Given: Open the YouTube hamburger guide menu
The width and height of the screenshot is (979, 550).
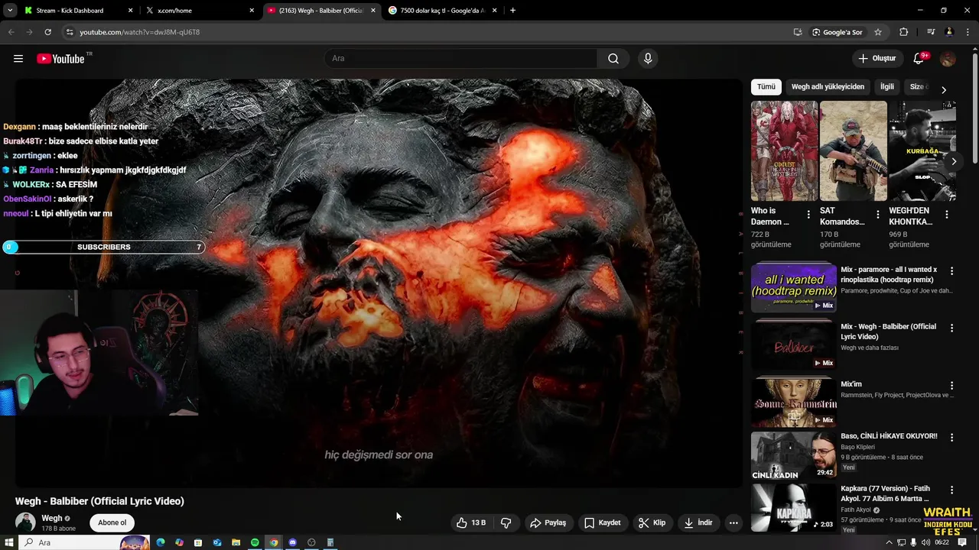Looking at the screenshot, I should (18, 59).
